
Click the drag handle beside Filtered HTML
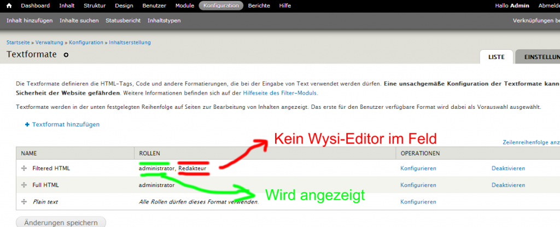click(24, 168)
